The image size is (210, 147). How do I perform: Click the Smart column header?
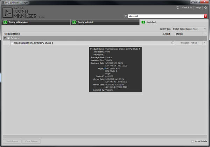point(167,34)
